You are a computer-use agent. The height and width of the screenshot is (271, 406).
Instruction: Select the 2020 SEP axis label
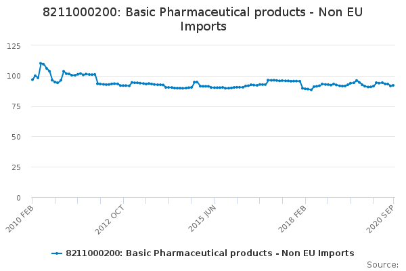tap(382, 219)
